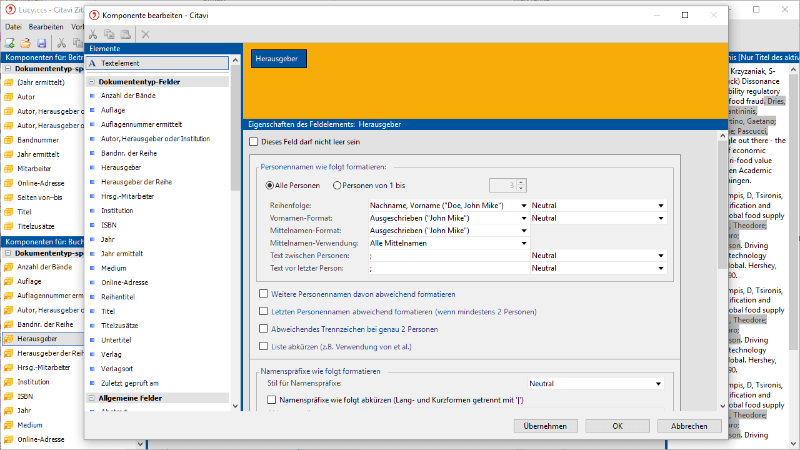The height and width of the screenshot is (450, 800).
Task: Click the cut scissors icon in dialog toolbar
Action: coord(93,34)
